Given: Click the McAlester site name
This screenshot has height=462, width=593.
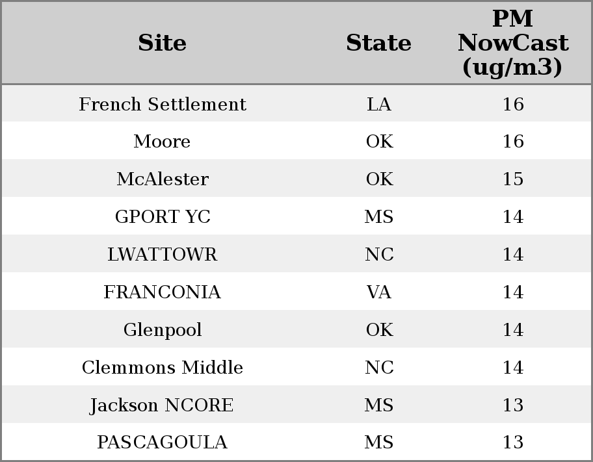Looking at the screenshot, I should pyautogui.click(x=163, y=179).
